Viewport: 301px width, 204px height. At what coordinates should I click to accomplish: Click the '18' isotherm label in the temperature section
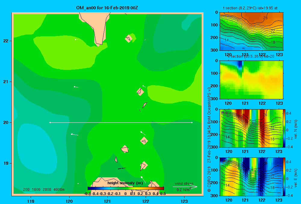273,42
